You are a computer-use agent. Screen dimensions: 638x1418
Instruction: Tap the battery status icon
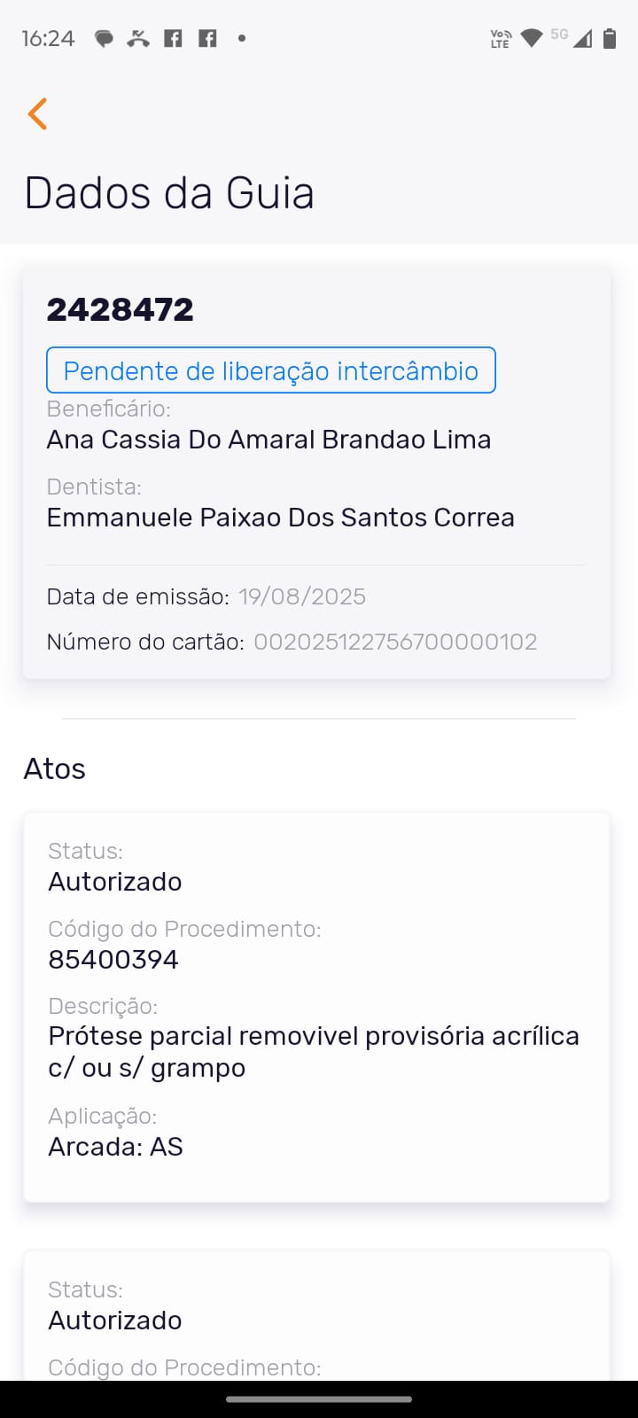(x=610, y=38)
